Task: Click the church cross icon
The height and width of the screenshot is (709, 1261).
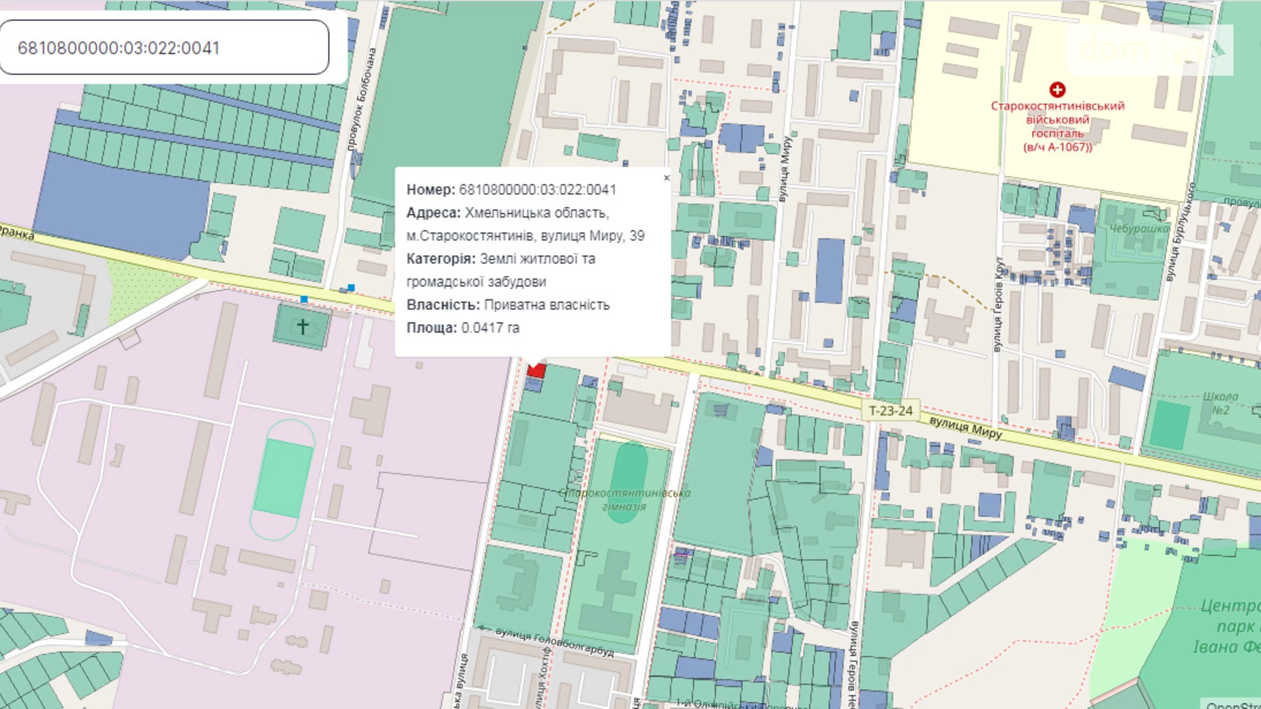Action: coord(302,327)
